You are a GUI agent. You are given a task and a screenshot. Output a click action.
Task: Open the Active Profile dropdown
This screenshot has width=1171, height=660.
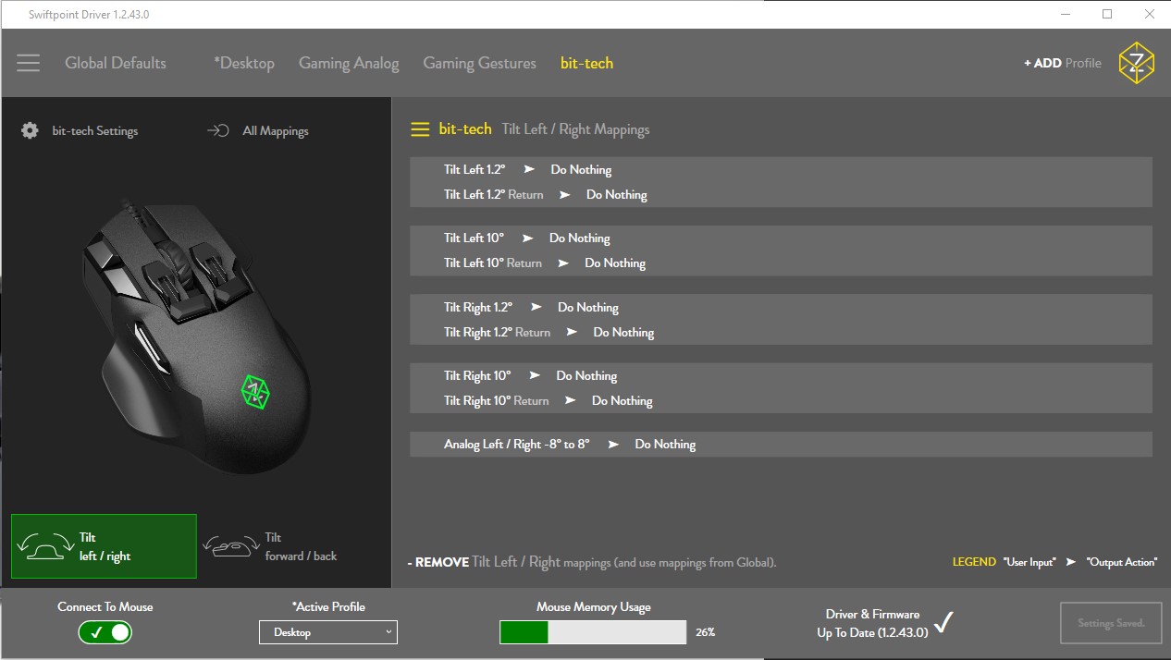[x=328, y=632]
